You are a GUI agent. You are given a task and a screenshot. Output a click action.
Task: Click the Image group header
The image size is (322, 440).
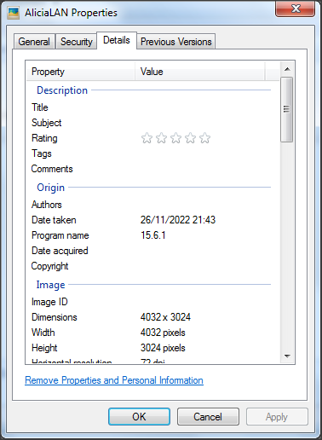(x=50, y=285)
